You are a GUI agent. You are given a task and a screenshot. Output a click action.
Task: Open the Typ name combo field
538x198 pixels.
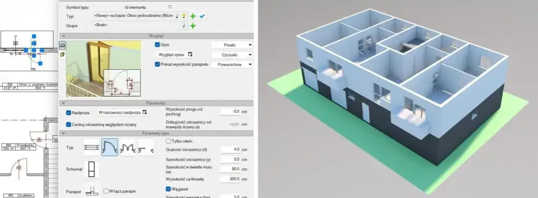(134, 16)
